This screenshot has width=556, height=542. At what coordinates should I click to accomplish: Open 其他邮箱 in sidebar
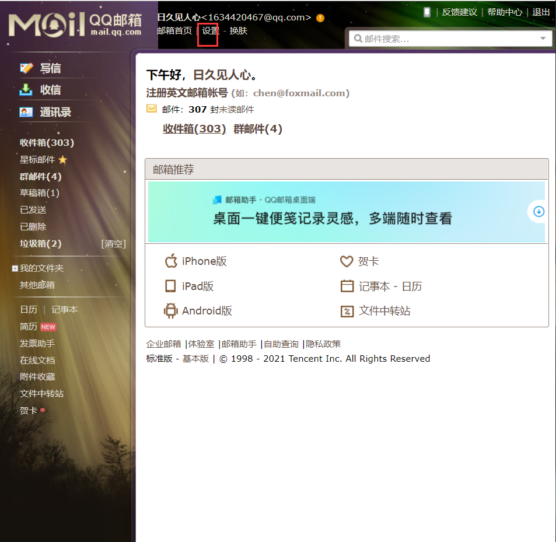[x=37, y=285]
